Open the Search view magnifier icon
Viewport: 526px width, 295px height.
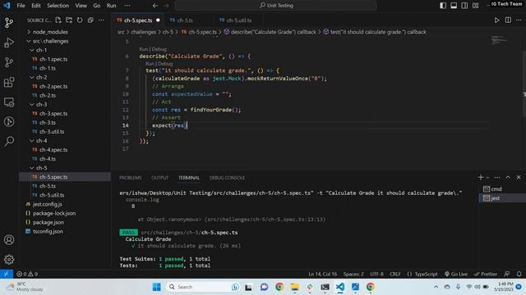[x=9, y=141]
